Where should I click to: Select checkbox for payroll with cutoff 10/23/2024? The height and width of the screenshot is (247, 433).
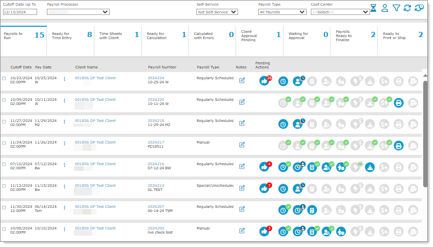pos(4,78)
